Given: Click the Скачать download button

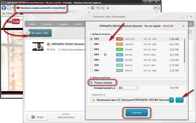Looking at the screenshot, I should pos(137,113).
